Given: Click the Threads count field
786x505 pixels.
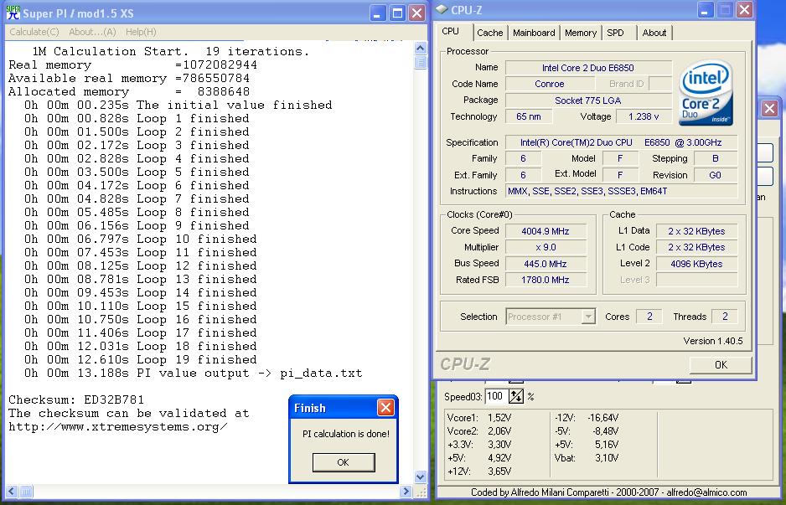Looking at the screenshot, I should coord(724,316).
